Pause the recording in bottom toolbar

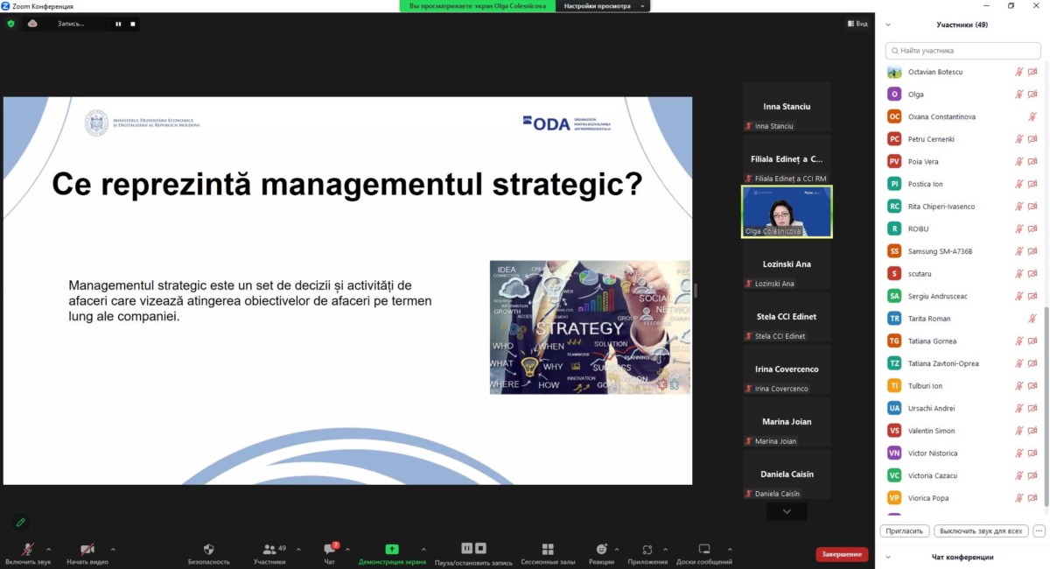[466, 548]
